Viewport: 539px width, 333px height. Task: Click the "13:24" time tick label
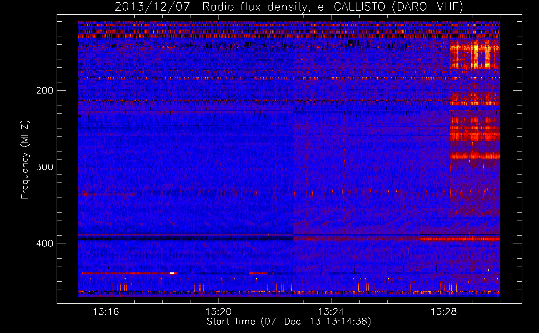331,312
